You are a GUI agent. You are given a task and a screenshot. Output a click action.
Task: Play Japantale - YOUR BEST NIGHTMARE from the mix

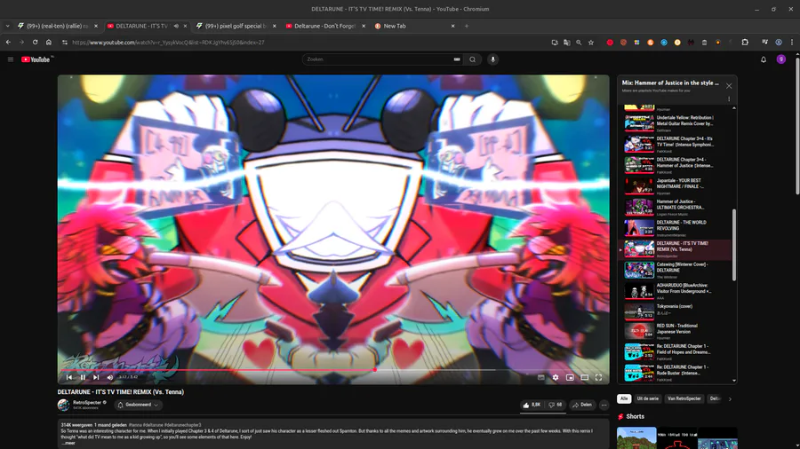pos(676,185)
